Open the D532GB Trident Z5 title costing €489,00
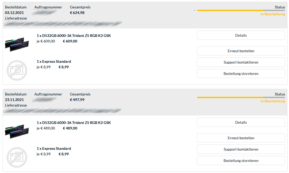Screen dimensions: 289x173 74,123
